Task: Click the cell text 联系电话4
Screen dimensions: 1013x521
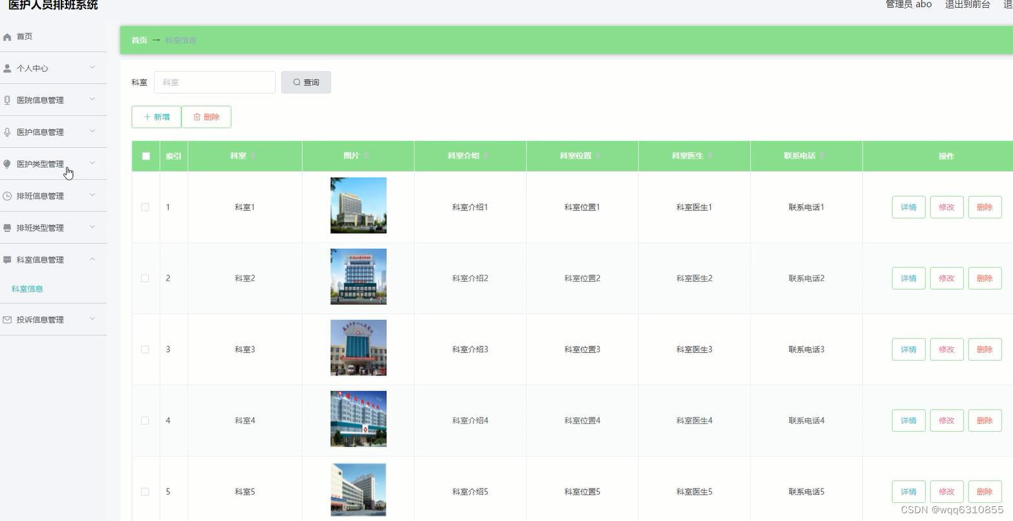Action: click(x=807, y=421)
